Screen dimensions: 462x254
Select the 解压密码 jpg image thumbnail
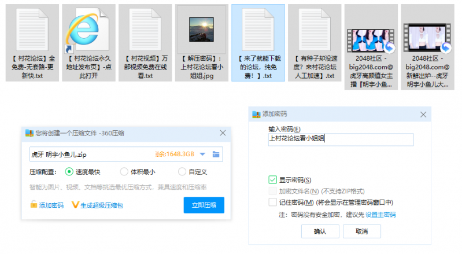[201, 28]
